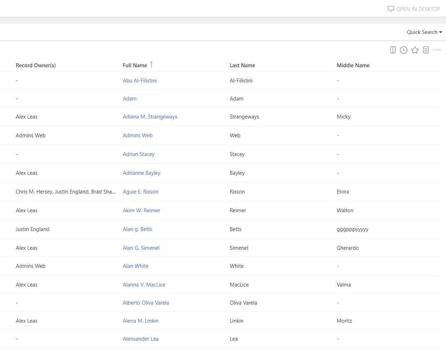Open Aguie E. Risson record link
Image resolution: width=446 pixels, height=352 pixels.
click(x=140, y=192)
